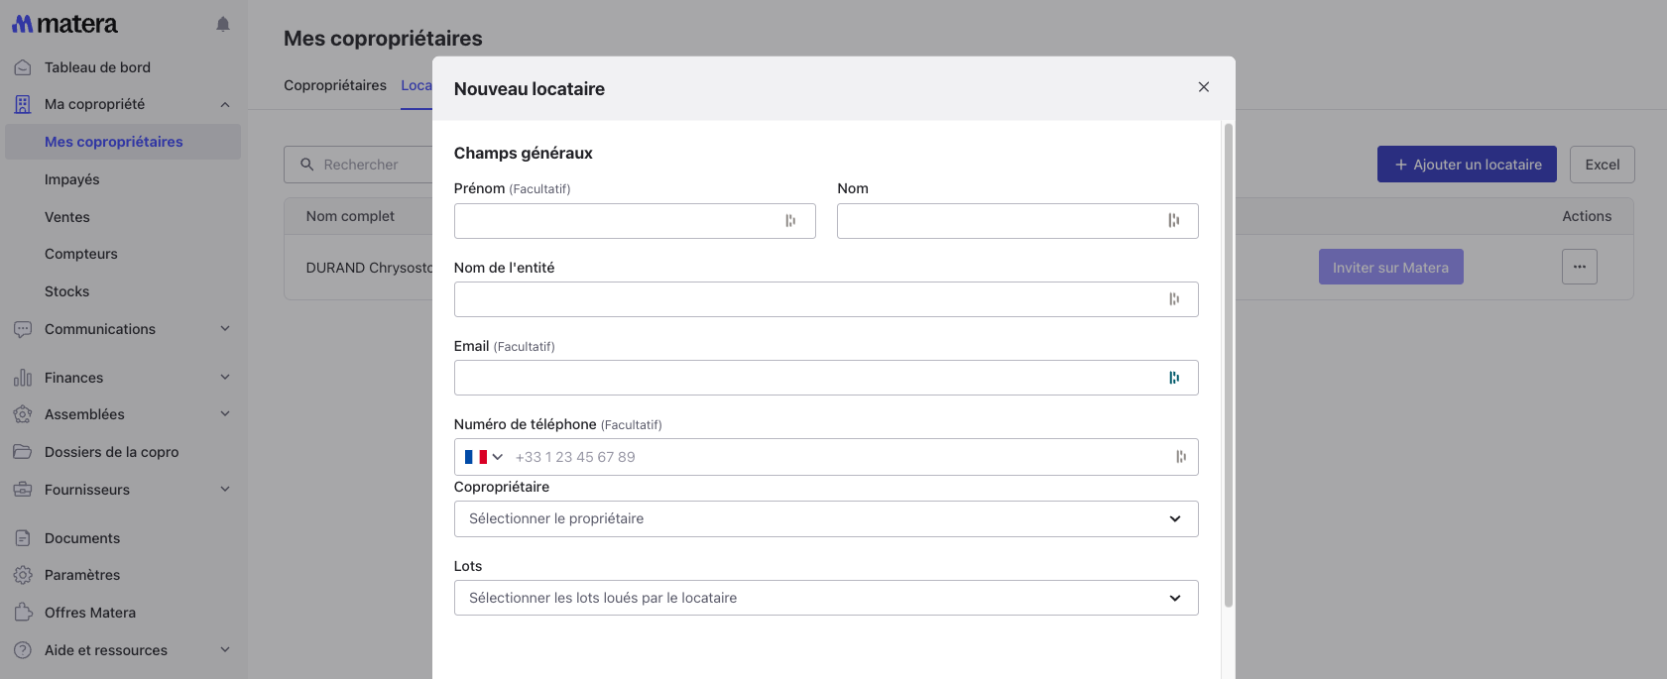
Task: Open the Sélectionner le propriétaire dropdown
Action: (x=825, y=518)
